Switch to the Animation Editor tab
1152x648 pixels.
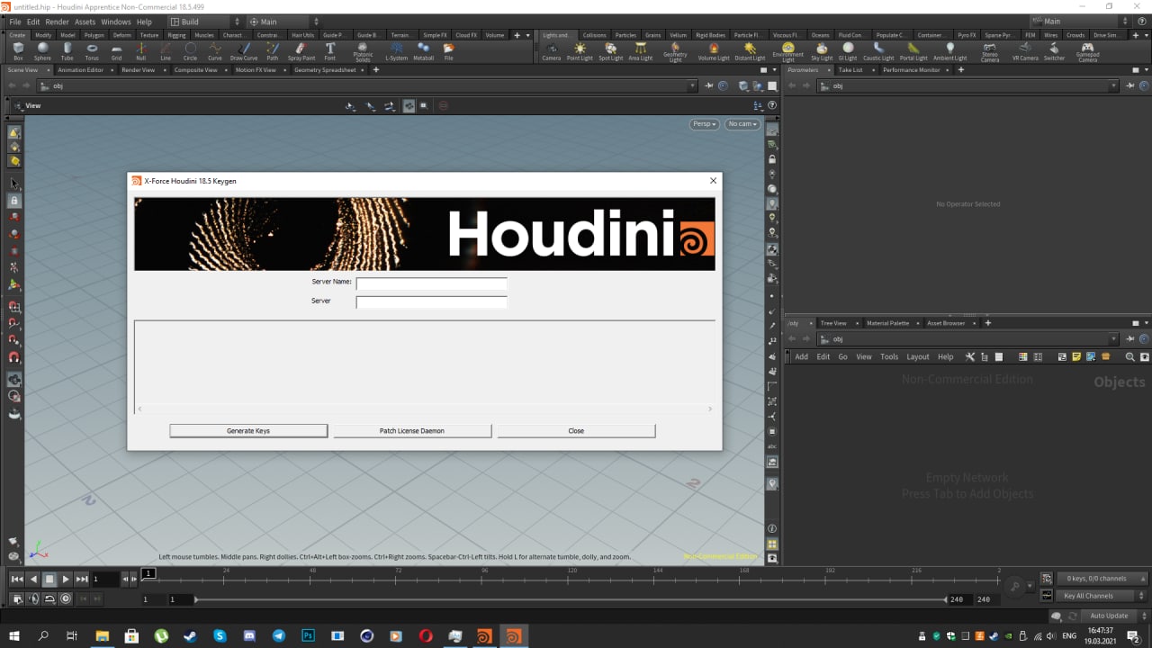(x=80, y=69)
